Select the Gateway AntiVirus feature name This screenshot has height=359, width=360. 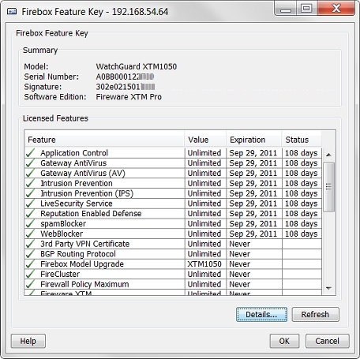pos(73,163)
